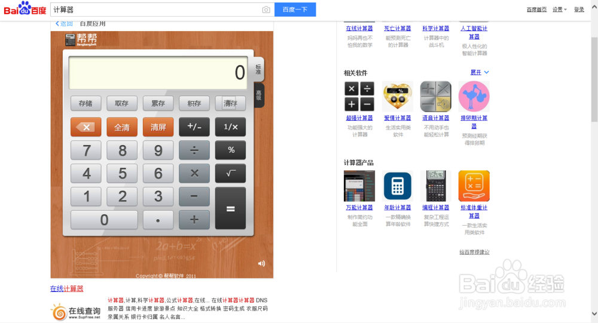The height and width of the screenshot is (323, 598).
Task: Click the 返回 back link
Action: pos(64,24)
